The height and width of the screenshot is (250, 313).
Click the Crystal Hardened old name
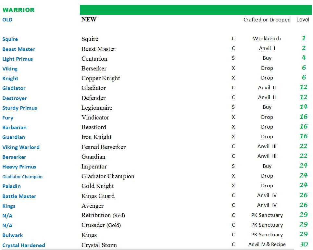[x=24, y=245]
